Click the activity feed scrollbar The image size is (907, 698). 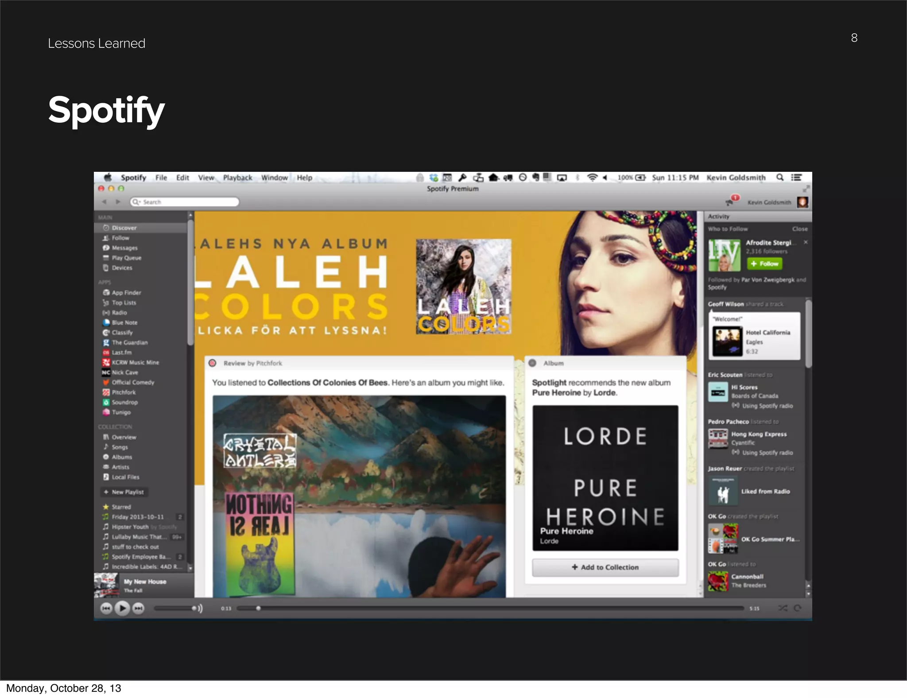click(x=808, y=334)
